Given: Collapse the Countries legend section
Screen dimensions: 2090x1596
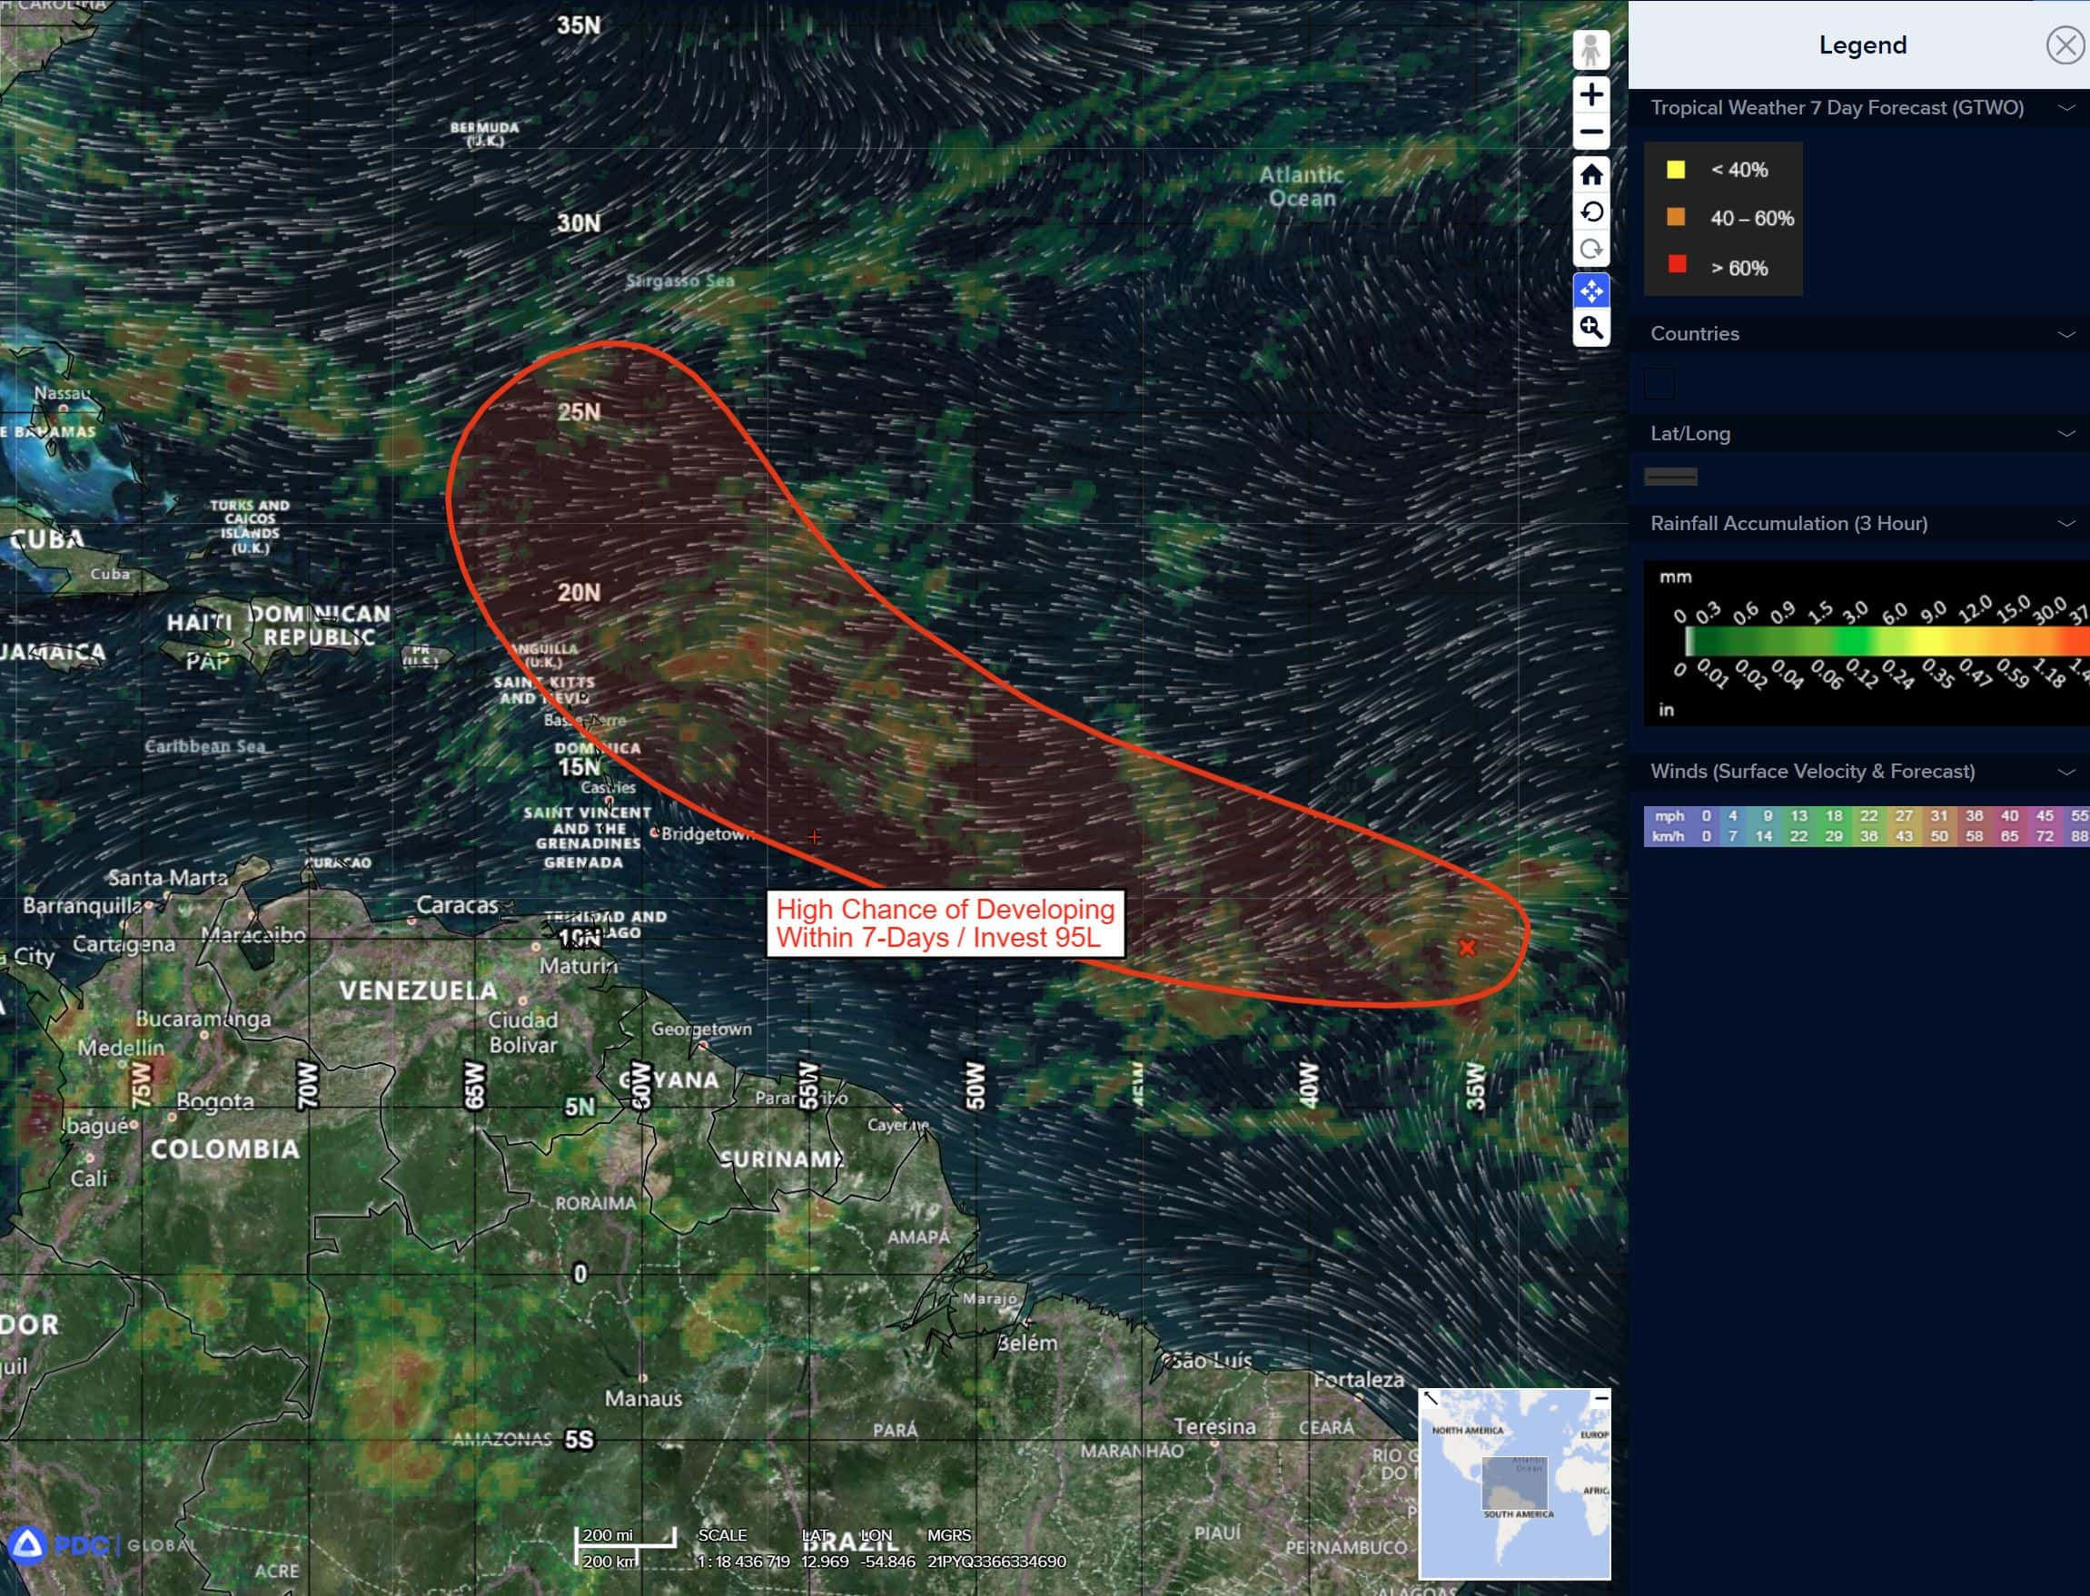Looking at the screenshot, I should coord(2065,334).
